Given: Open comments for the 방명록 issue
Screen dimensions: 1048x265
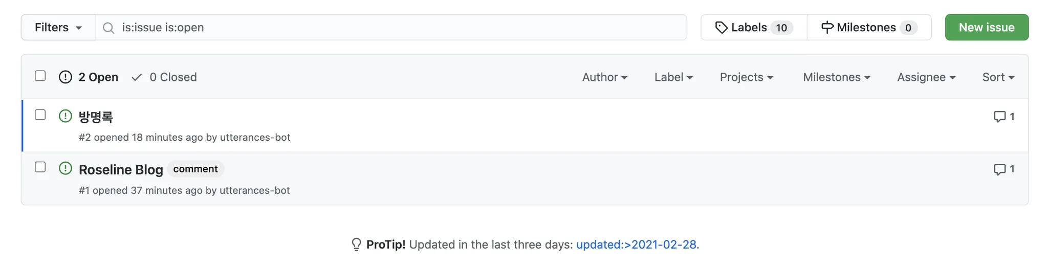Looking at the screenshot, I should point(1003,117).
